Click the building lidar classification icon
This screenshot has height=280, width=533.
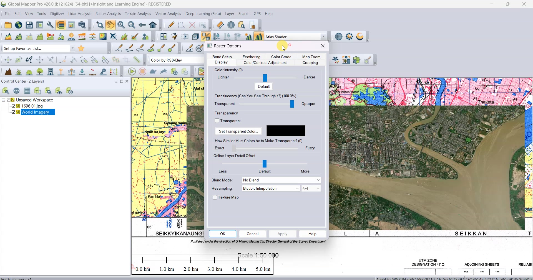(x=51, y=72)
